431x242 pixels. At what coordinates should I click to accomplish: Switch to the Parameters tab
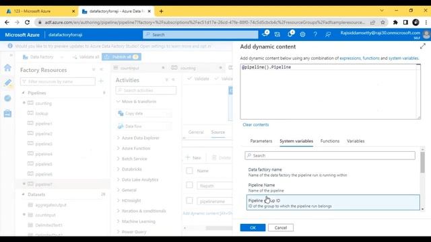(261, 140)
